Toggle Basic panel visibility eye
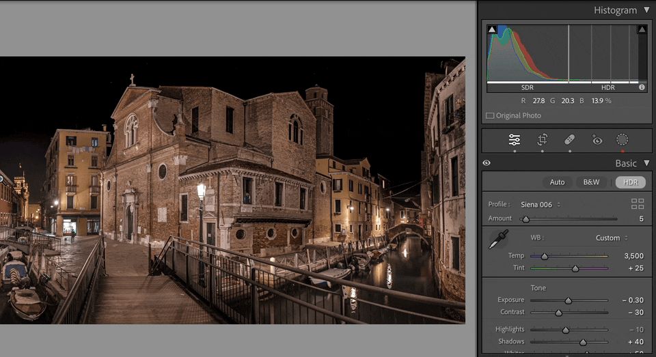The width and height of the screenshot is (656, 357). coord(487,163)
